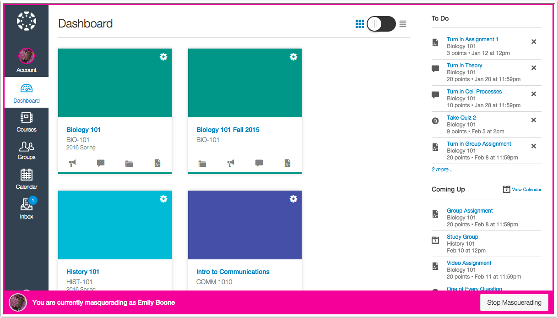Open Assignments icon on Biology 101 card

(x=157, y=163)
